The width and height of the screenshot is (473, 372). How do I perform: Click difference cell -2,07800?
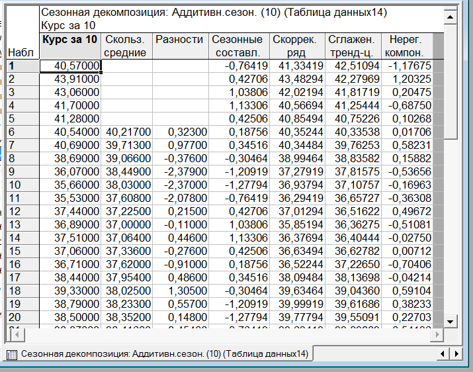pos(181,198)
